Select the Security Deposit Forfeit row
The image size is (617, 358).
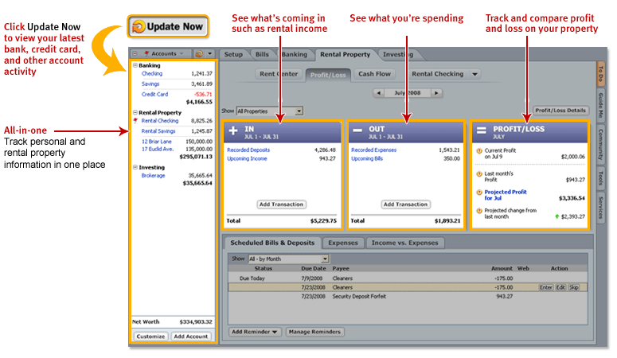pos(408,297)
